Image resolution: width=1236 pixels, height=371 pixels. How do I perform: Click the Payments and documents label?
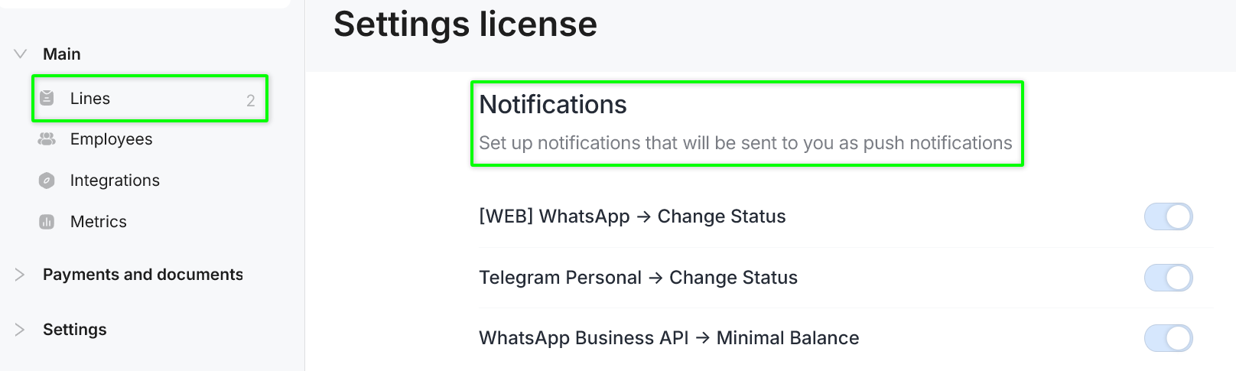[x=143, y=275]
